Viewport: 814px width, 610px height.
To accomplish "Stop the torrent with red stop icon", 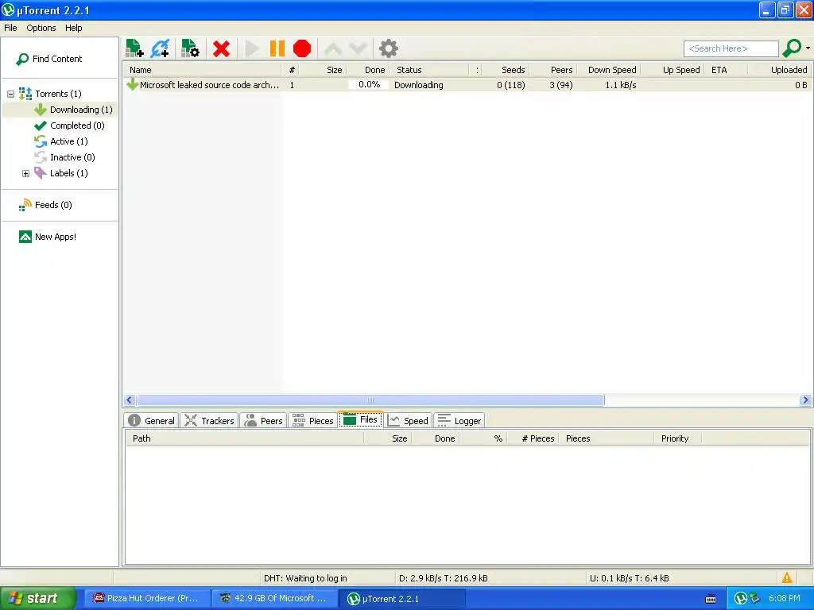I will [301, 48].
